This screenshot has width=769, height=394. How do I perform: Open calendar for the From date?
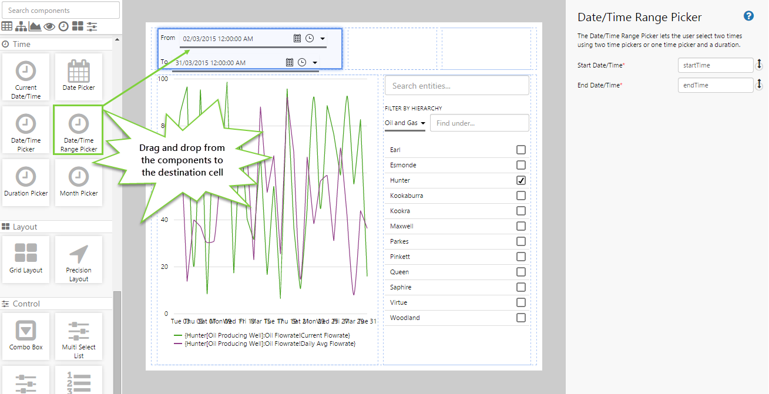pos(297,38)
